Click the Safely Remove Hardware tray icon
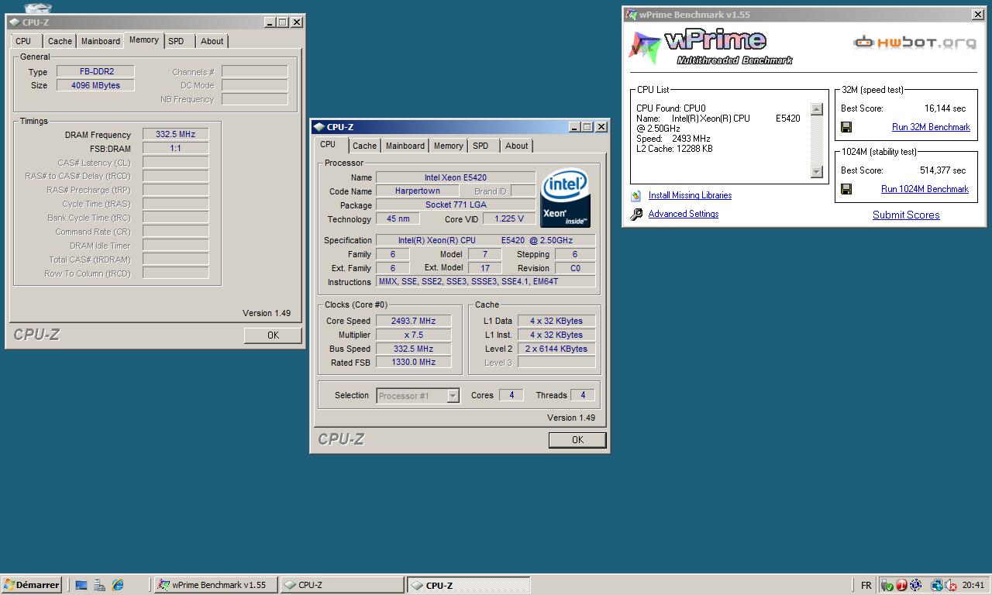The height and width of the screenshot is (595, 992). pos(887,586)
